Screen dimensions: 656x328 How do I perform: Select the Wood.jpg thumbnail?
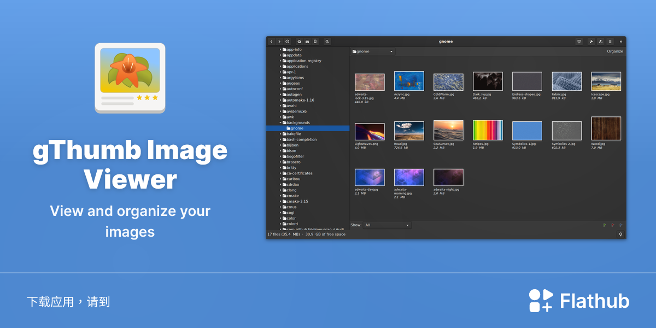[606, 128]
